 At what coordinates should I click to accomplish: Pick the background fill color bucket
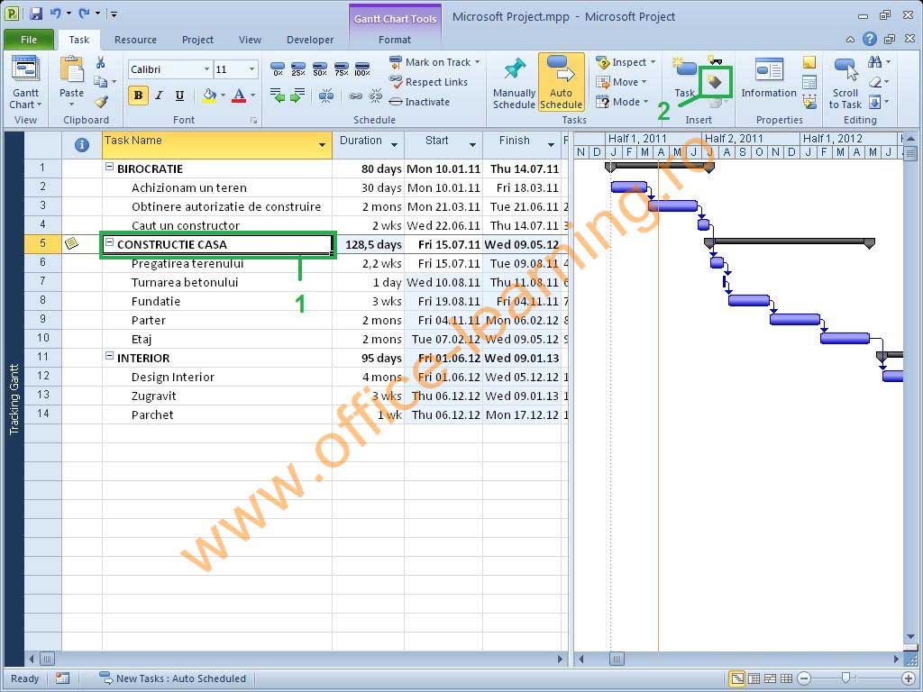click(x=209, y=95)
